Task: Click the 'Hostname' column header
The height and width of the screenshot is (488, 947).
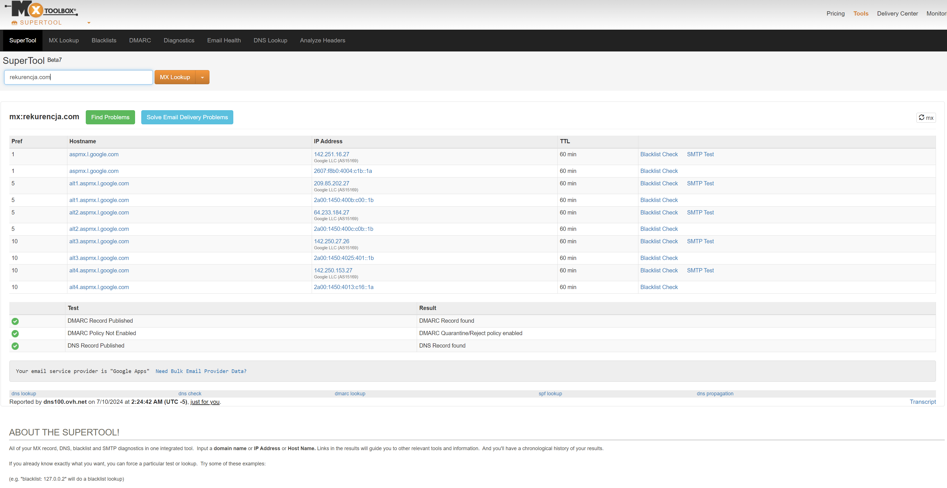Action: 82,142
